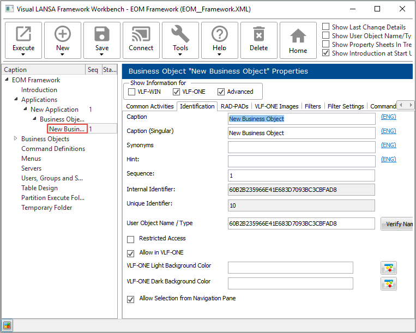Expand the Business Objects tree node

point(16,139)
